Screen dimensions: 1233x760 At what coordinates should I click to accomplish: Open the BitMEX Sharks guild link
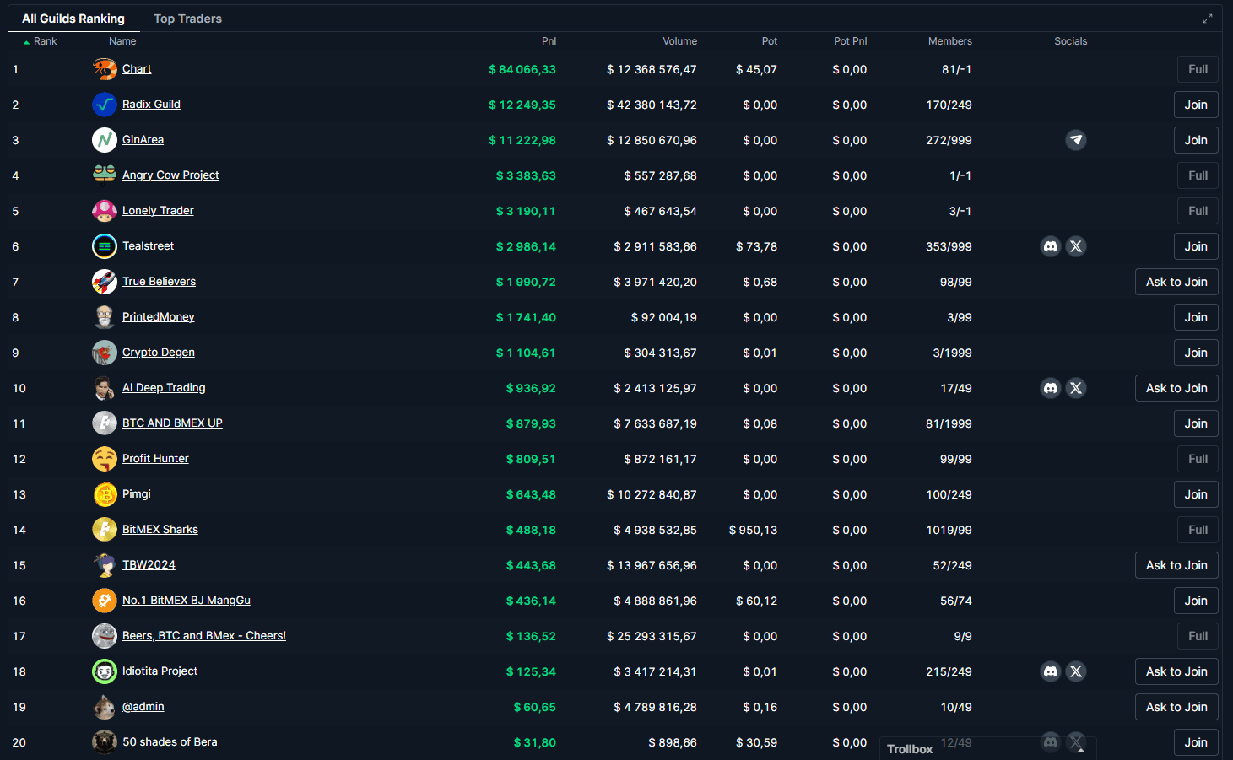click(160, 530)
